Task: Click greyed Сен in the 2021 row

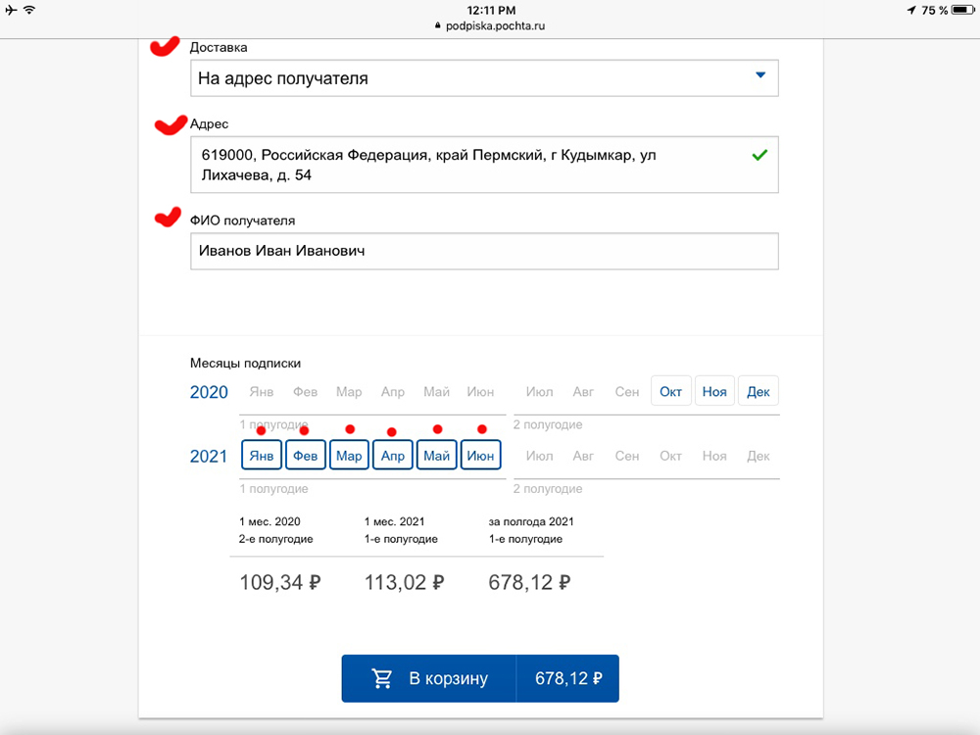Action: (627, 456)
